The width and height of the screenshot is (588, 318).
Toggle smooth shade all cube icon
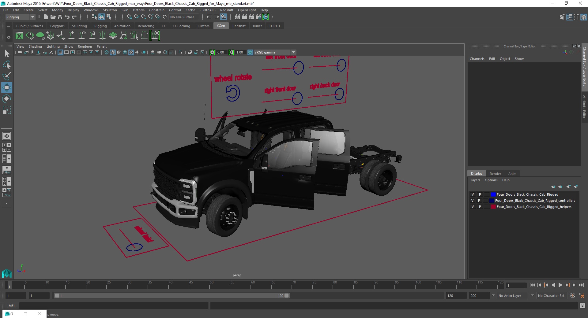113,52
